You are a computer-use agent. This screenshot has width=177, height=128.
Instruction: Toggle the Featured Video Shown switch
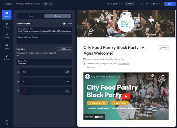click(x=64, y=24)
